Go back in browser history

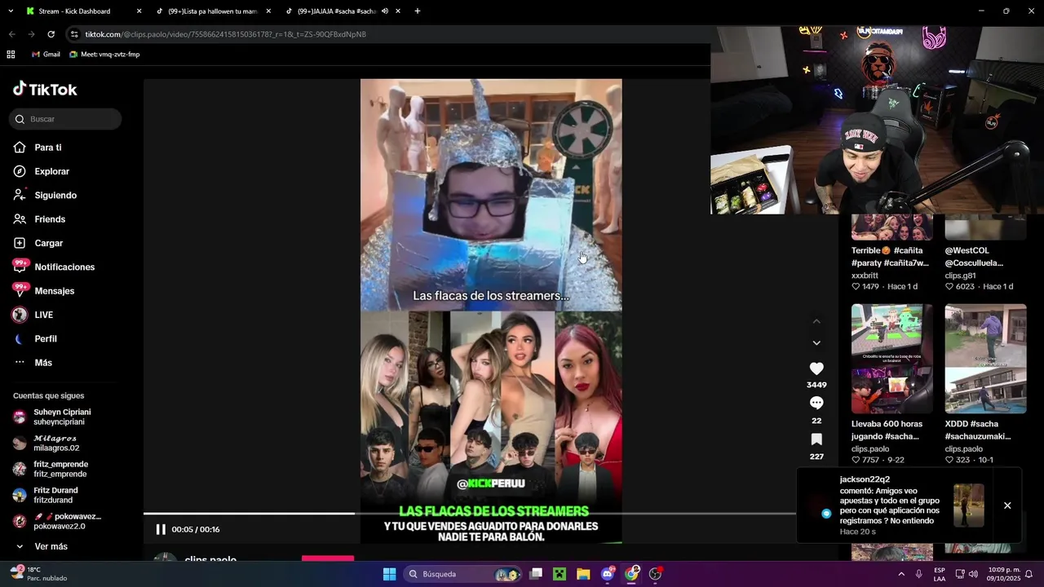(x=11, y=34)
